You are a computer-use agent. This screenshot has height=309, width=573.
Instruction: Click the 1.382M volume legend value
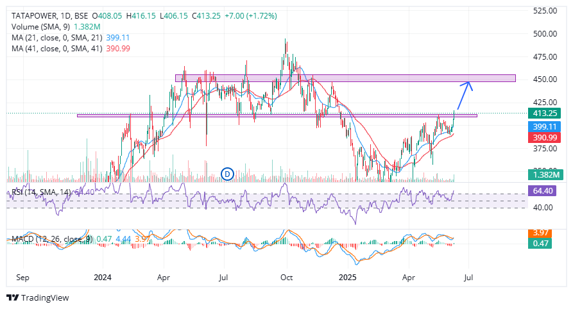point(87,27)
